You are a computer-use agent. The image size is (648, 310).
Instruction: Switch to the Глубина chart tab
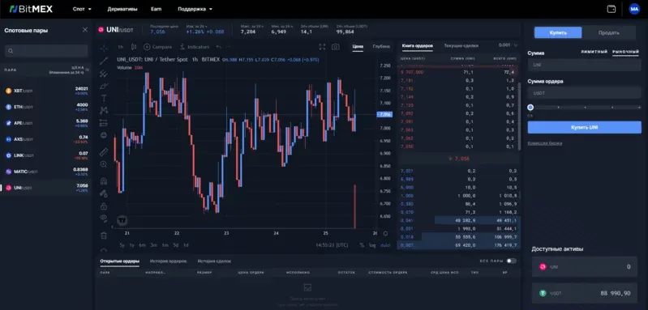click(x=381, y=47)
